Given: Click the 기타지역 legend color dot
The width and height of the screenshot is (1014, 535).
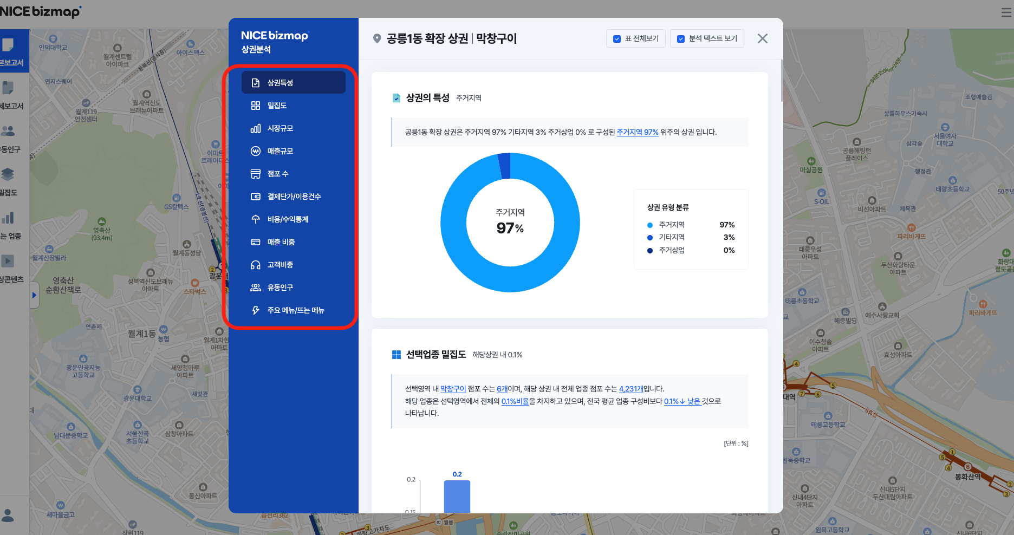Looking at the screenshot, I should [x=650, y=237].
